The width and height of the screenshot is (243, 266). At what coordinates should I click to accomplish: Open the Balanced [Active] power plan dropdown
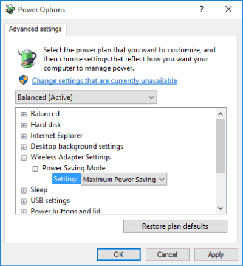click(x=86, y=97)
